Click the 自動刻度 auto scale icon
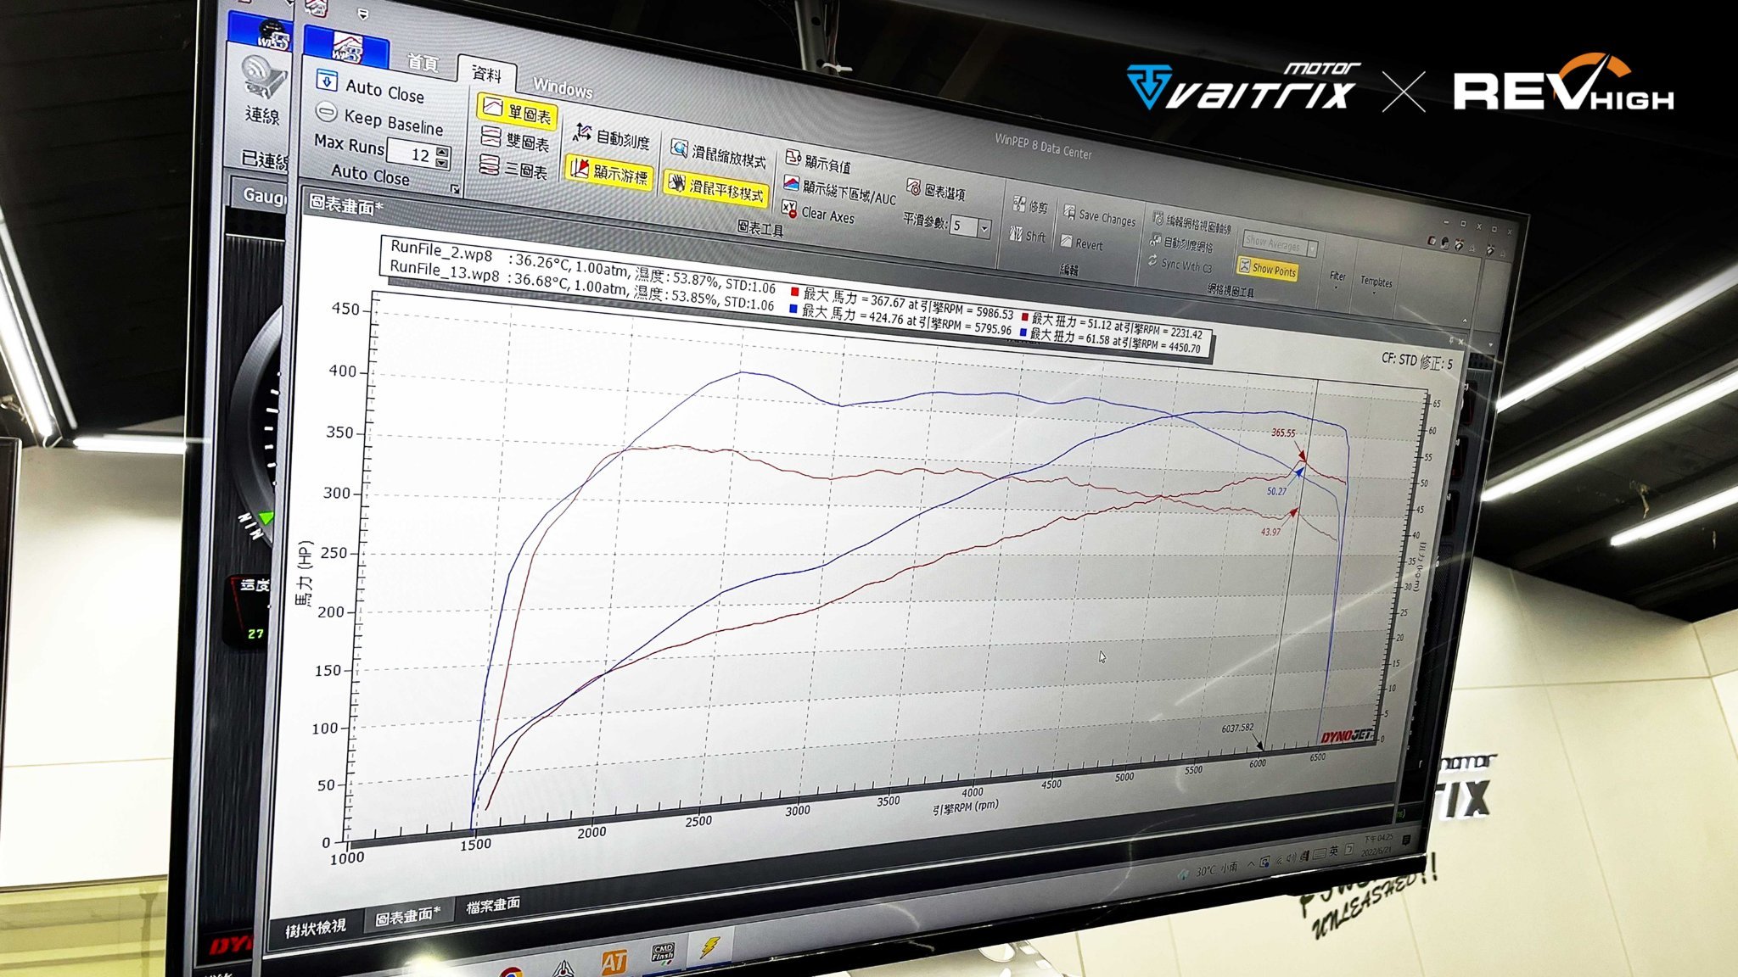The image size is (1738, 977). click(x=582, y=131)
